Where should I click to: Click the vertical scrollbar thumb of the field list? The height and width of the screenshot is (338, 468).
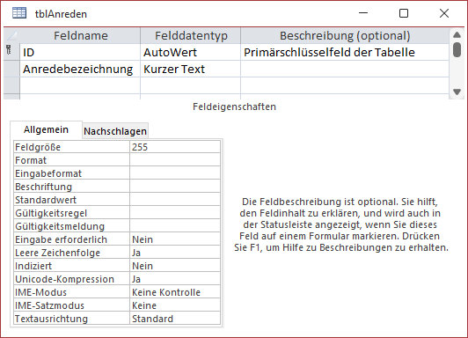tap(457, 49)
